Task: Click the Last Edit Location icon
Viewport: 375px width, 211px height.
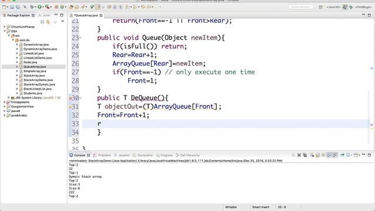Action: point(143,7)
